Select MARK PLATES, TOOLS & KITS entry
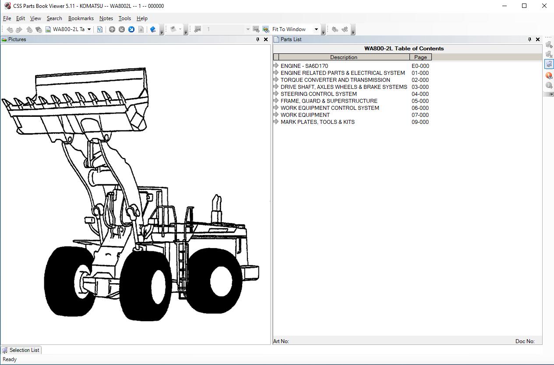 coord(318,122)
